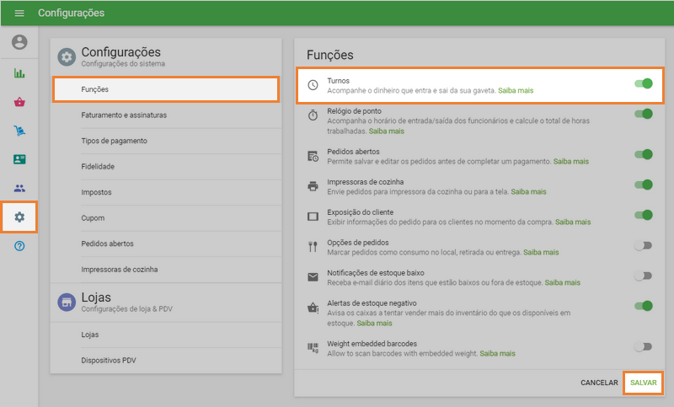
Task: Select the settings gear icon in sidebar
Action: click(19, 217)
